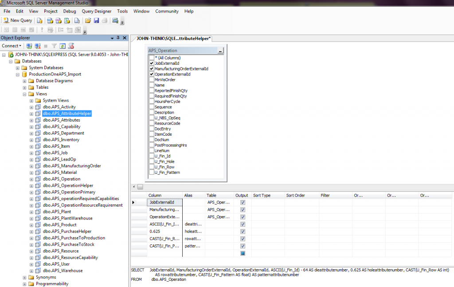This screenshot has height=287, width=454.
Task: Collapse the Views folder node
Action: click(25, 94)
